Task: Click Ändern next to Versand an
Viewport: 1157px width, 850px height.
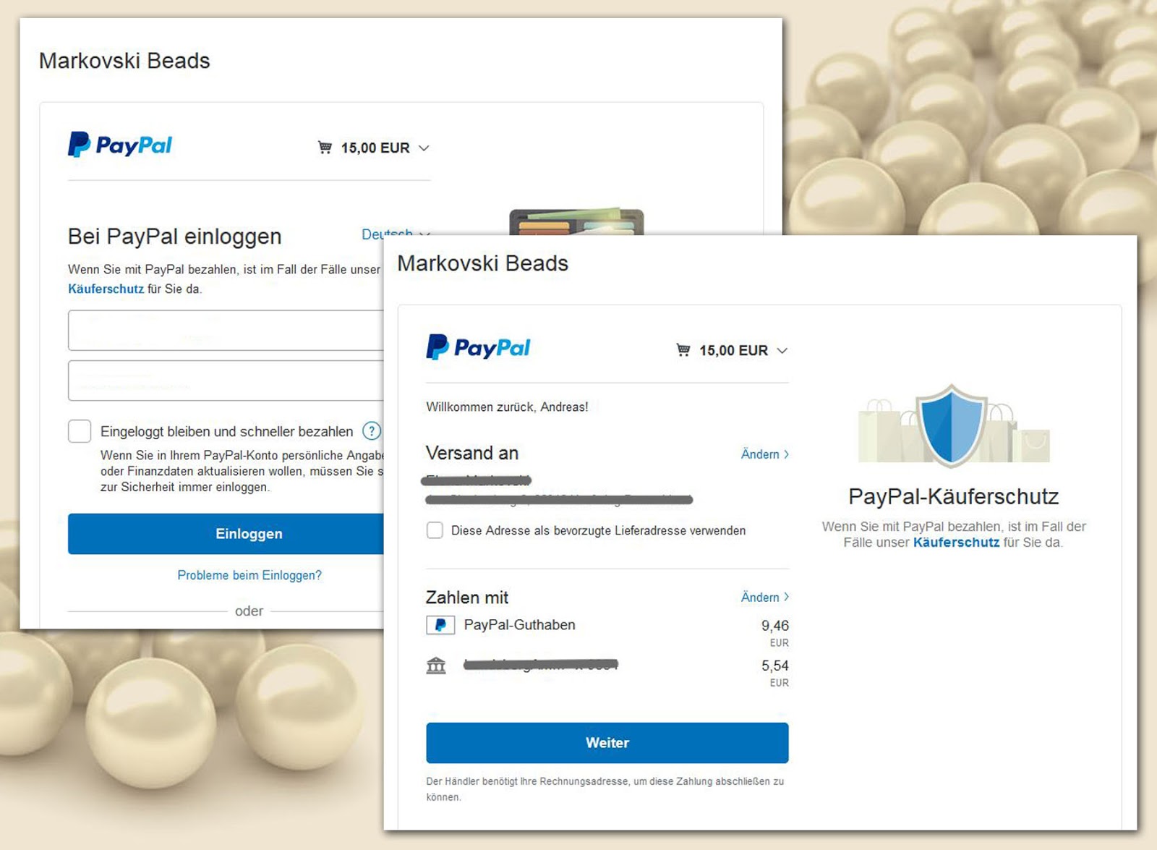Action: (765, 454)
